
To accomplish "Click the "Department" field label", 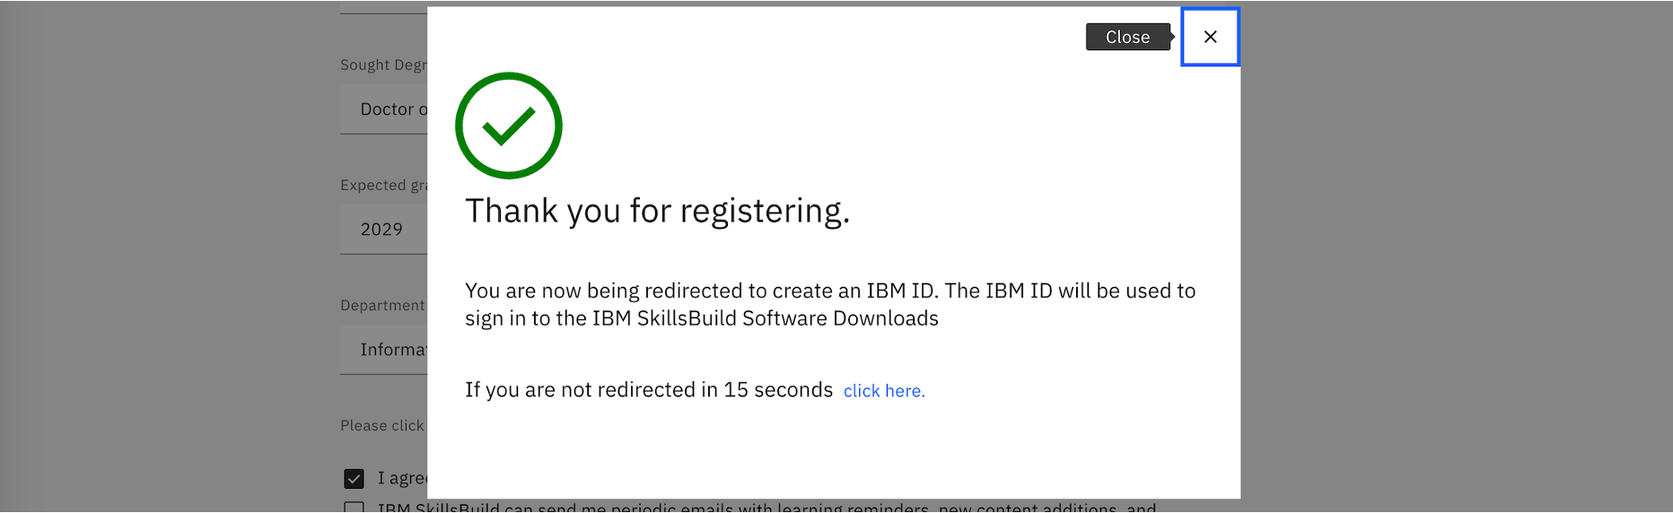I will click(x=382, y=305).
